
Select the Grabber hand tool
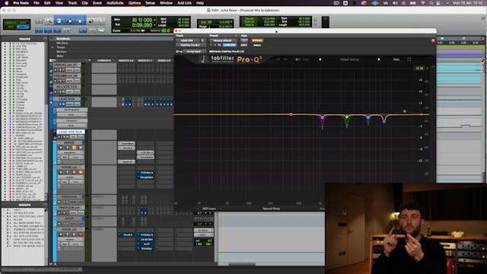click(x=80, y=21)
